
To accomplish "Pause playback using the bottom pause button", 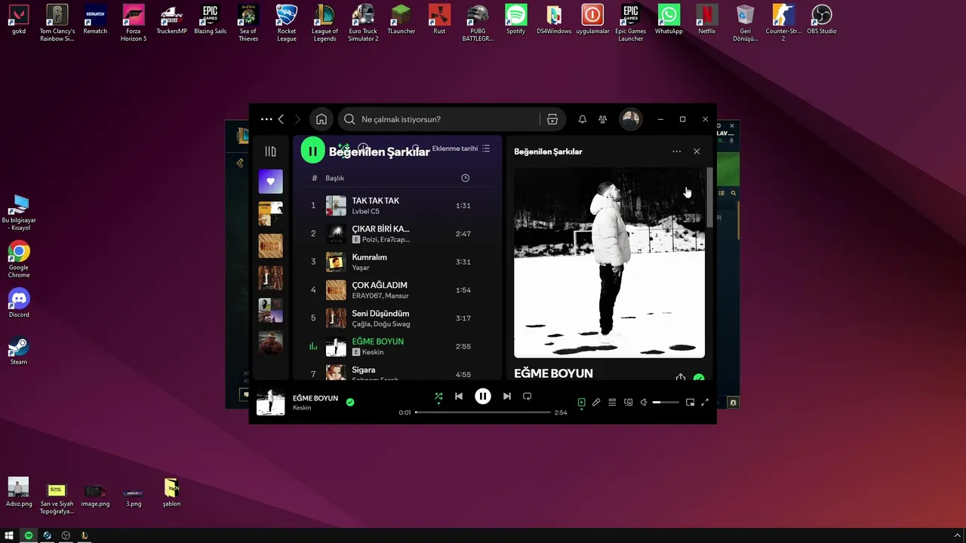I will click(483, 396).
